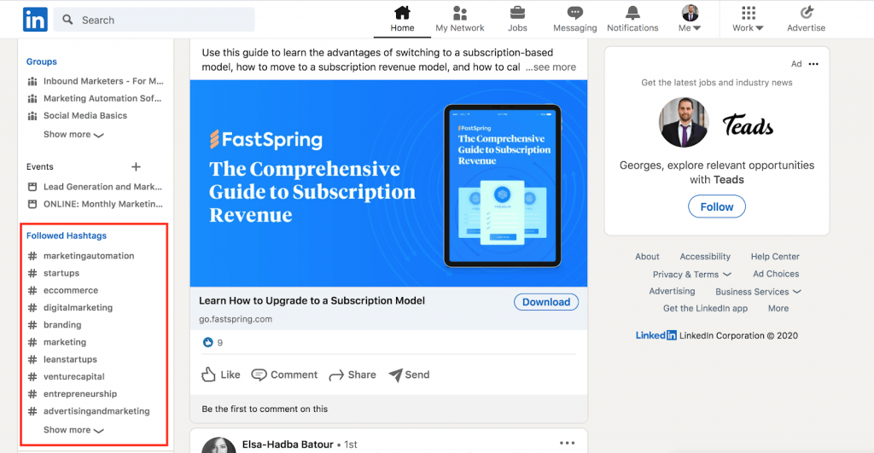The image size is (874, 453).
Task: Click the Search input field
Action: coord(154,20)
